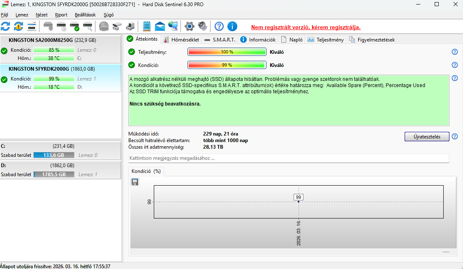Click the blue info about icon
Viewport: 463px width, 269px height.
click(232, 26)
